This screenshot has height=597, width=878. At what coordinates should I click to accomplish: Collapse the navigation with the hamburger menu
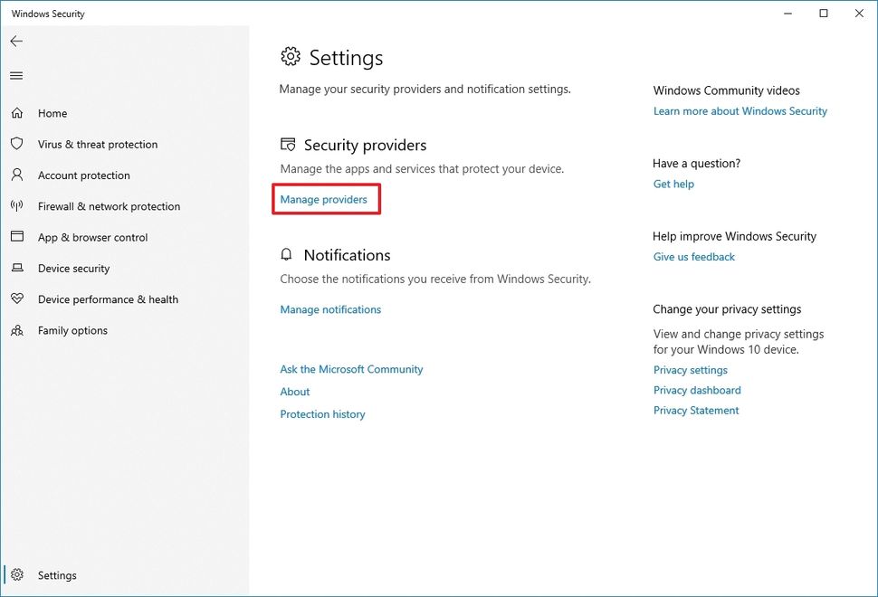(15, 75)
